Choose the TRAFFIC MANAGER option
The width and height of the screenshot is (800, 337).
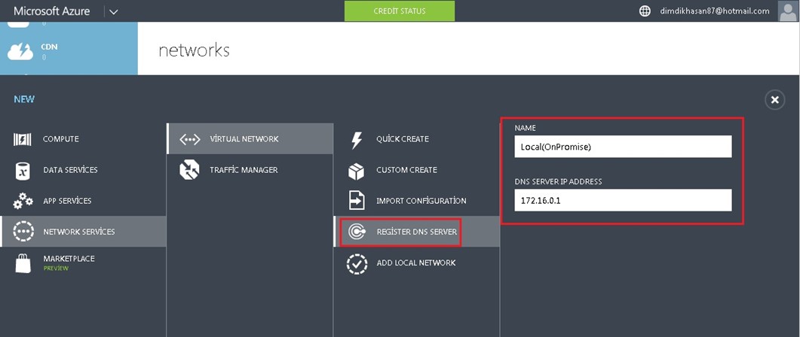point(250,170)
